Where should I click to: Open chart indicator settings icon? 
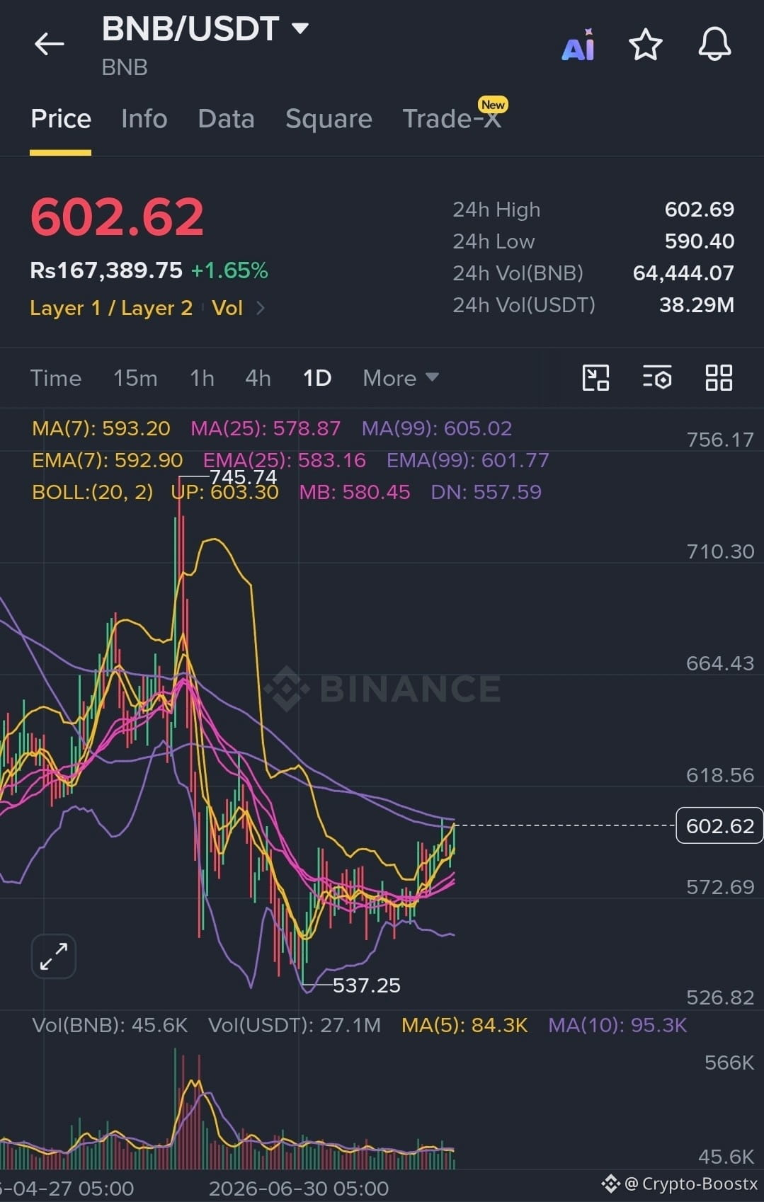[657, 378]
